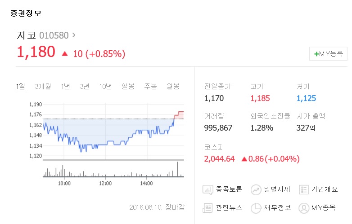352x224 pixels.
Task: Click the 종목토론 discussion icon
Action: (x=208, y=189)
